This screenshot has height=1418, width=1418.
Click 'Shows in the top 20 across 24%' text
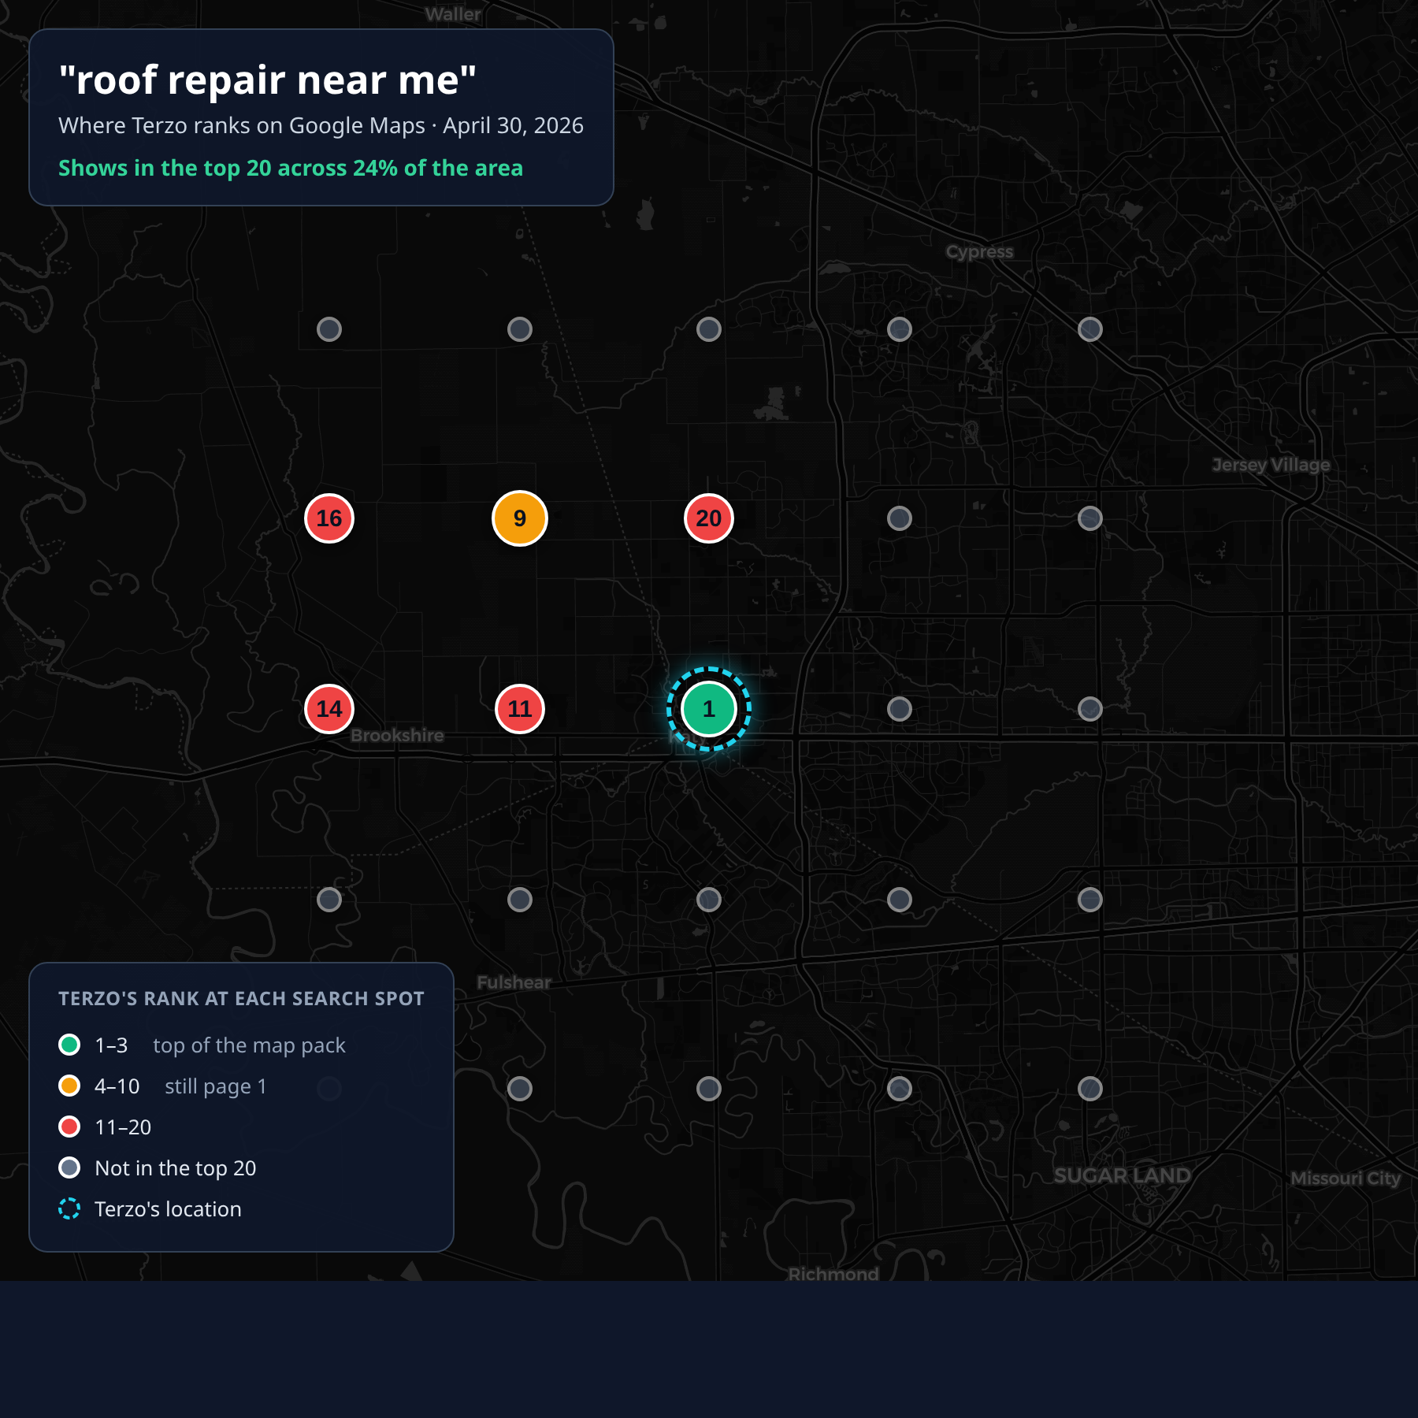click(228, 169)
